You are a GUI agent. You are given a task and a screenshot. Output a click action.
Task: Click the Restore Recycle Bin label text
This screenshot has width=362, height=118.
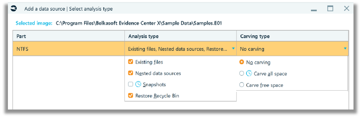pos(157,96)
